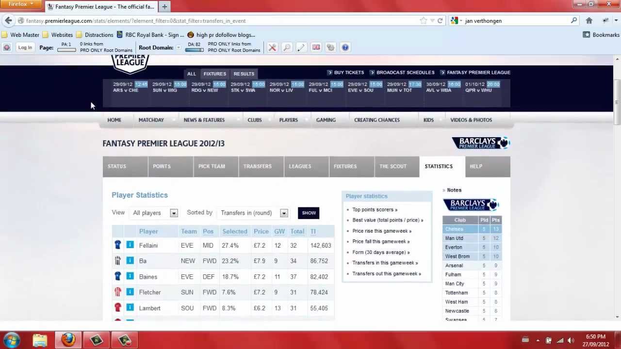This screenshot has width=621, height=349.
Task: Click the Page PA rank bar
Action: 66,49
